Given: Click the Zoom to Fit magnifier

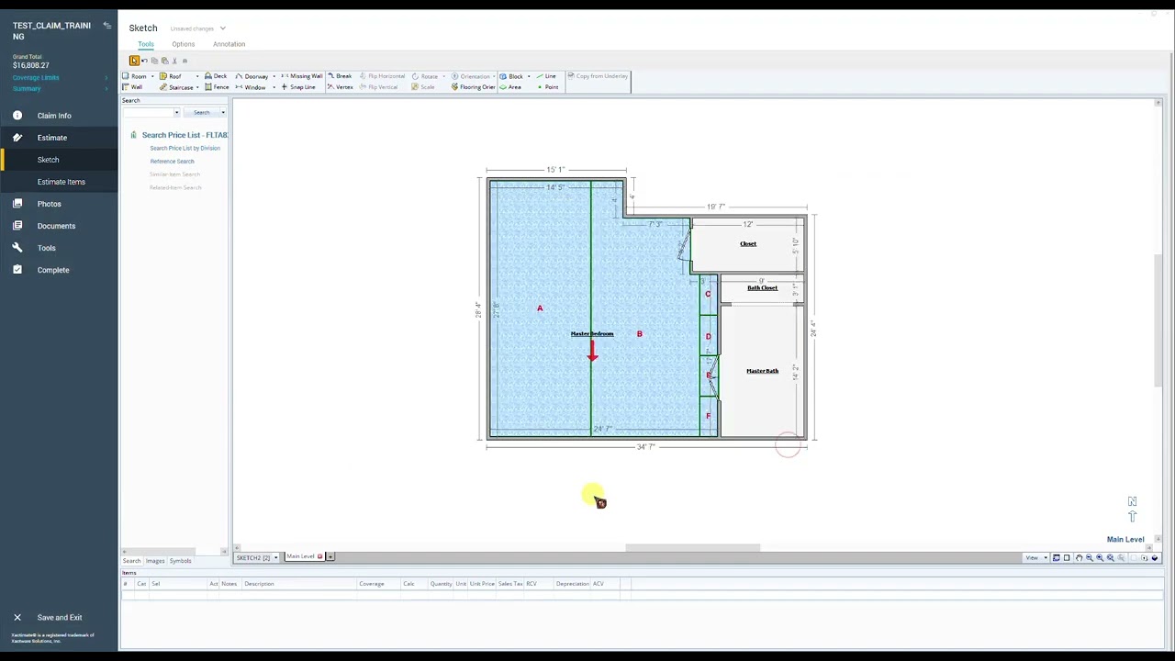Looking at the screenshot, I should click(1110, 558).
